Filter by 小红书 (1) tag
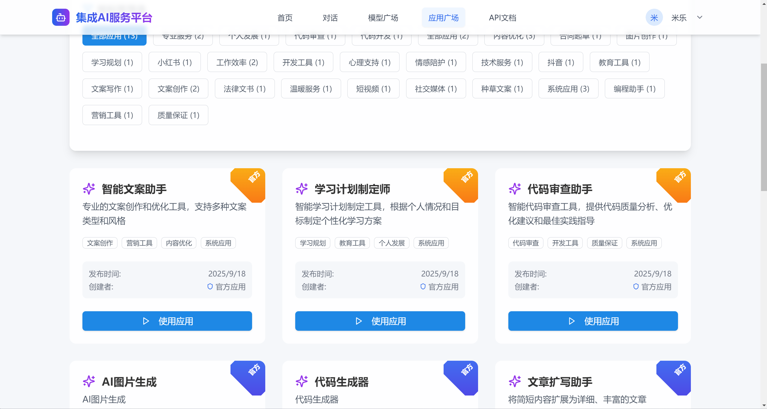767x409 pixels. tap(175, 62)
